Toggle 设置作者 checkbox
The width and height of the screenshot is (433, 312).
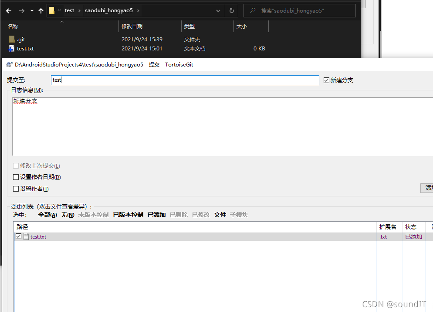pyautogui.click(x=16, y=189)
